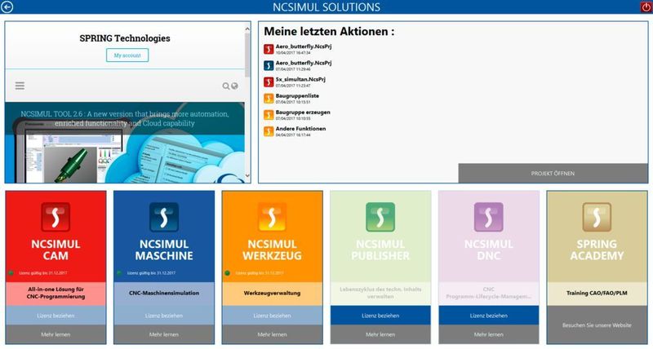Select first Aero_butterfly.NcsPrj dated 10/04/2017
This screenshot has width=653, height=349.
click(303, 46)
